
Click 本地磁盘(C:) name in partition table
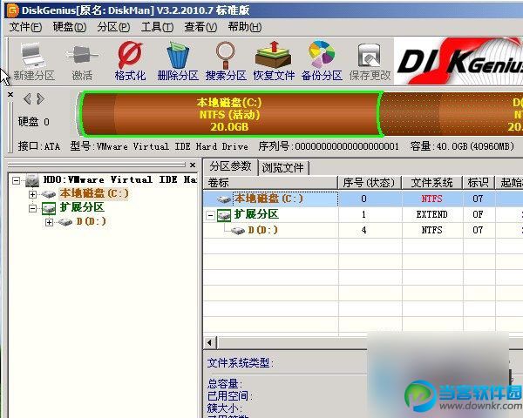pos(268,199)
